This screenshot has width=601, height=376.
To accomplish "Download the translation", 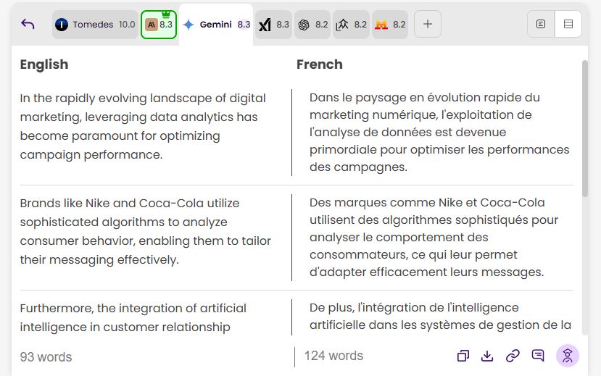I will [487, 355].
